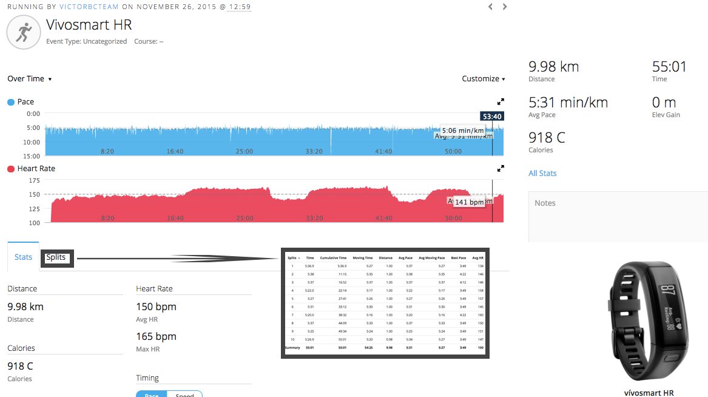The image size is (708, 397).
Task: Click the vívosmart HR device name caption
Action: (x=649, y=393)
